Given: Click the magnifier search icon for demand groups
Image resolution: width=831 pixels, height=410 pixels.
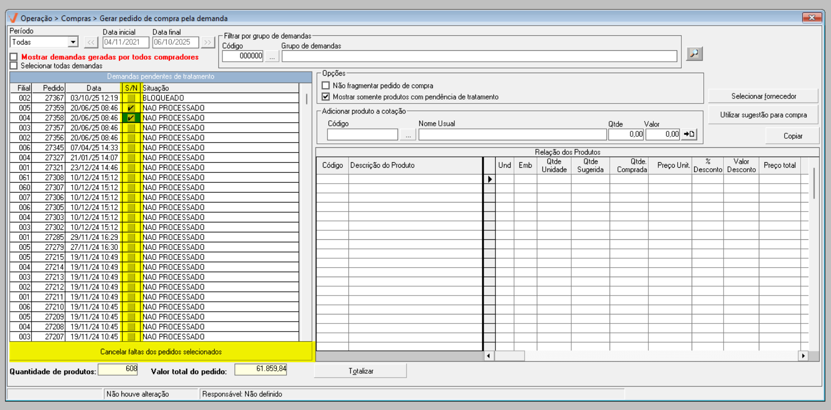Looking at the screenshot, I should pyautogui.click(x=694, y=53).
